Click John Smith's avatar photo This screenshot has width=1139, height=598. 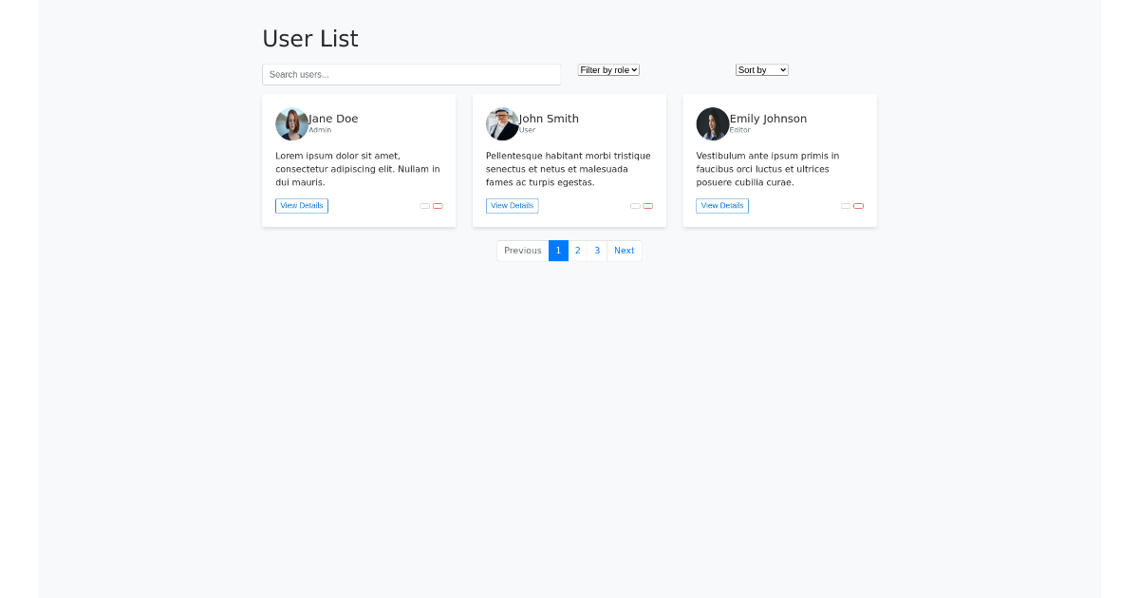(502, 124)
